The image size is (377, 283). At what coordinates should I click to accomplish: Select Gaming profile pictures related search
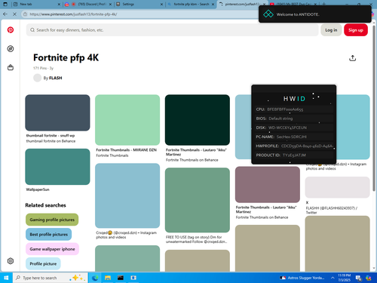click(x=52, y=220)
